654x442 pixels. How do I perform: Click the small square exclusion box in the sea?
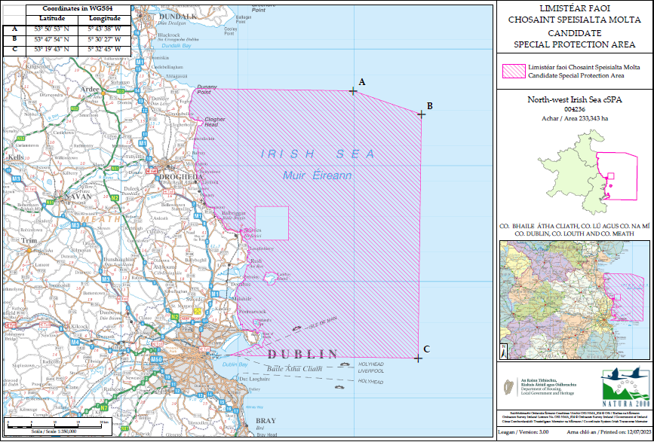272,223
